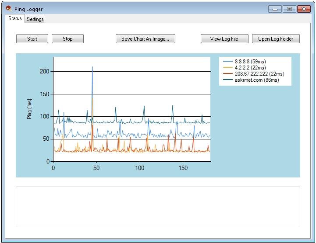Click the 4.2.2.2 (22ms) legend entry
This screenshot has height=243, width=316.
tap(245, 68)
